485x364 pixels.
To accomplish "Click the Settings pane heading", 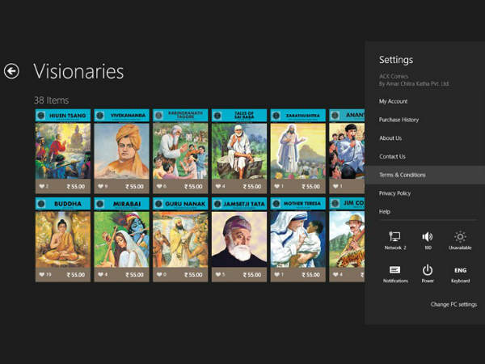I will pos(396,60).
